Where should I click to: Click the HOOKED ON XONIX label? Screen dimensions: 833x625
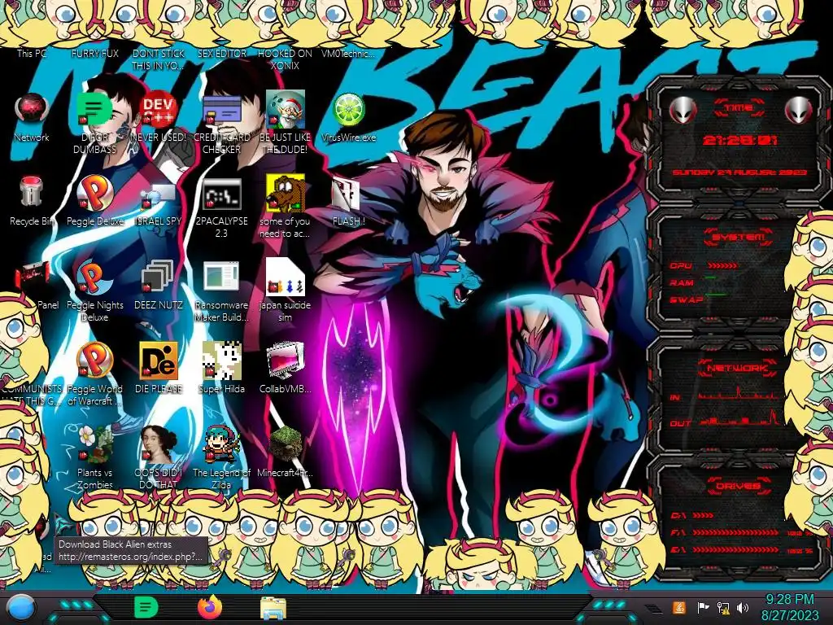coord(286,59)
